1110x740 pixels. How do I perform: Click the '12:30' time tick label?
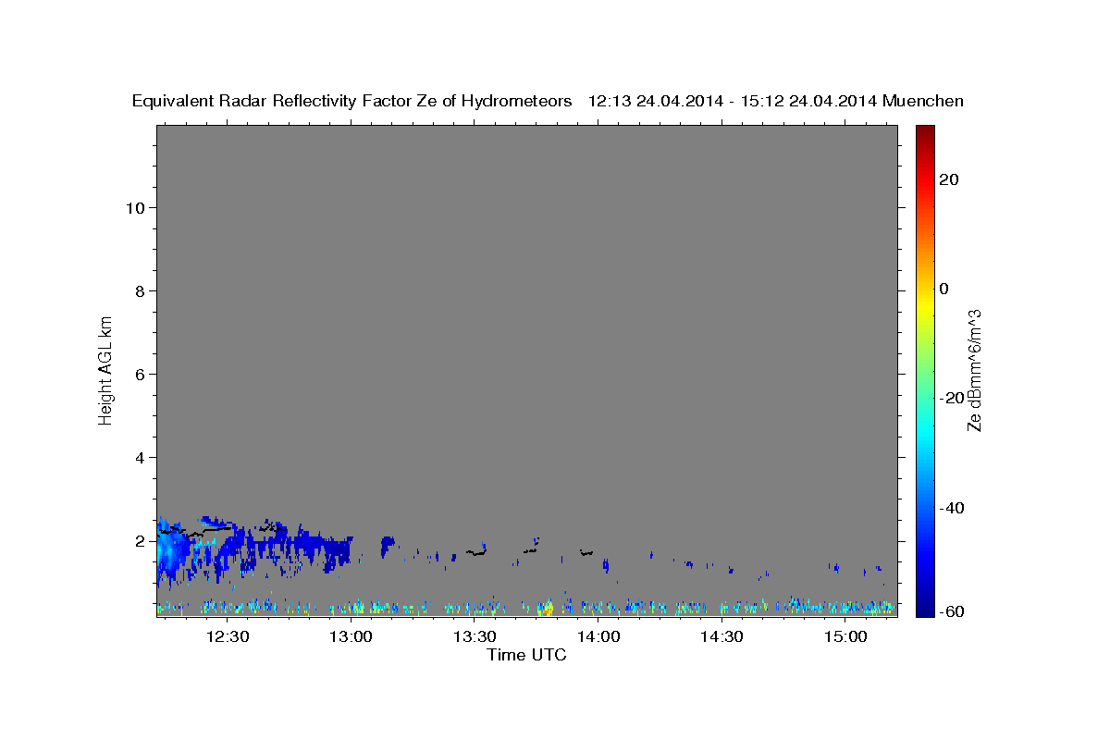pyautogui.click(x=228, y=636)
